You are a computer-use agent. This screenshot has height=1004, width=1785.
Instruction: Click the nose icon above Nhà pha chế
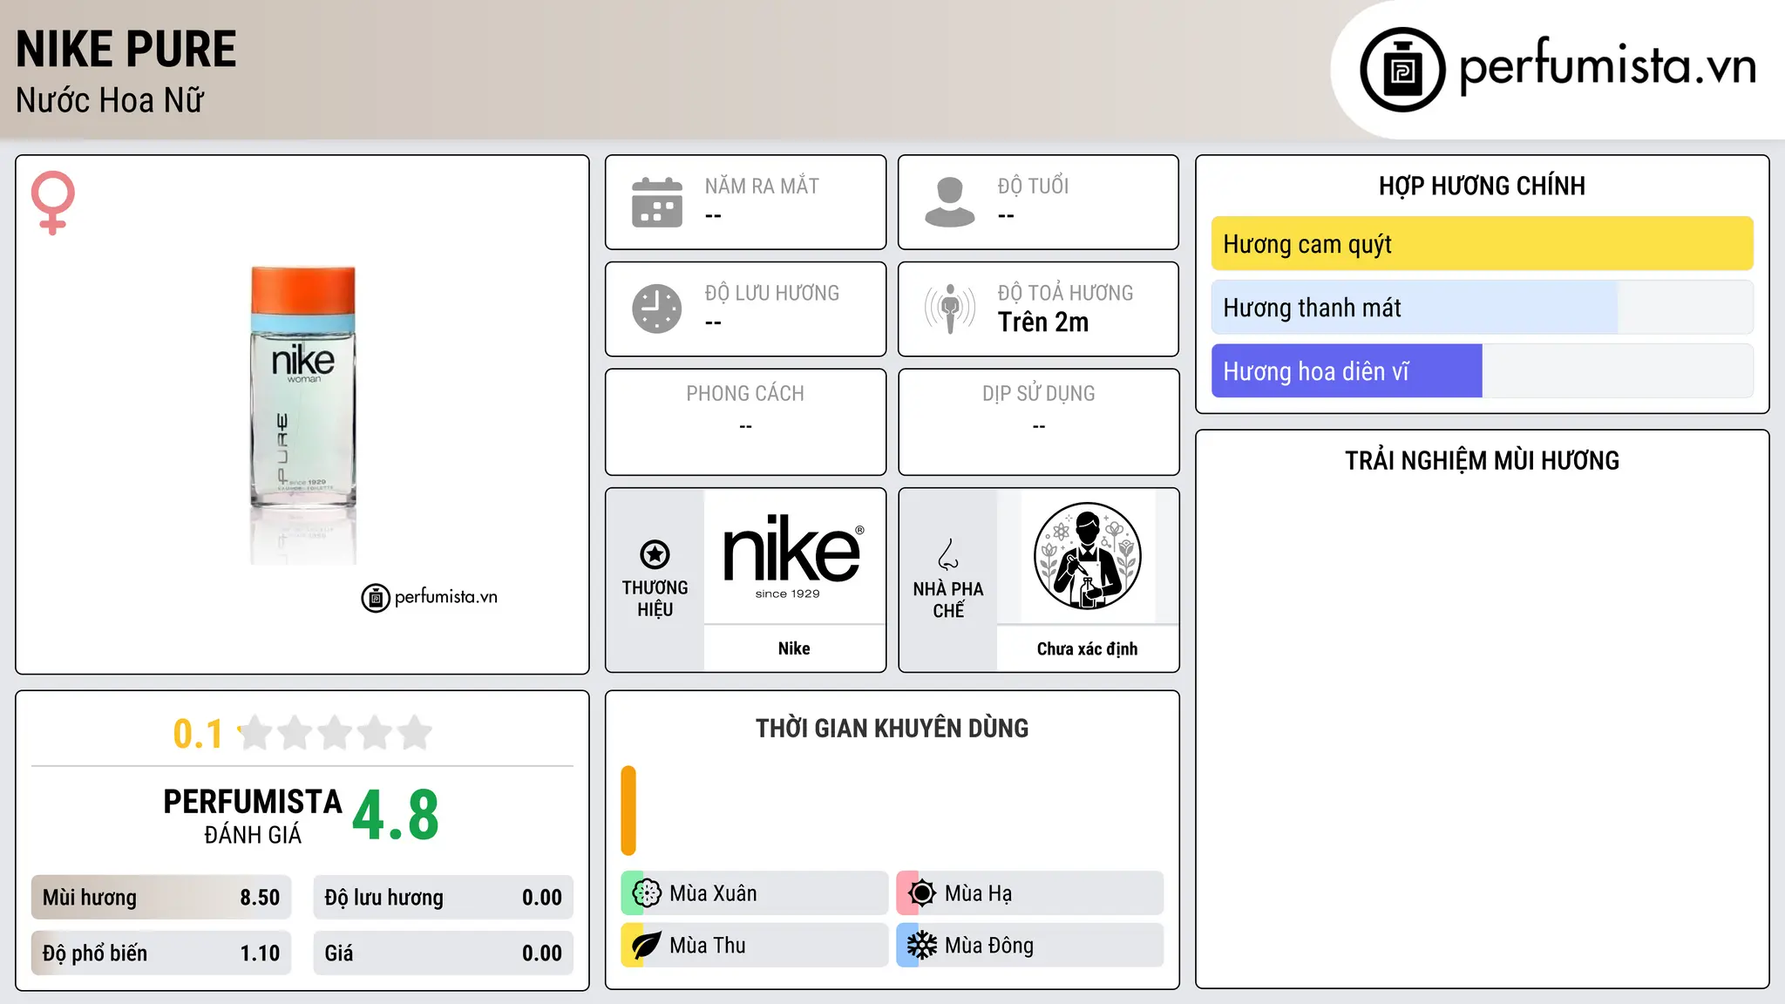coord(948,554)
